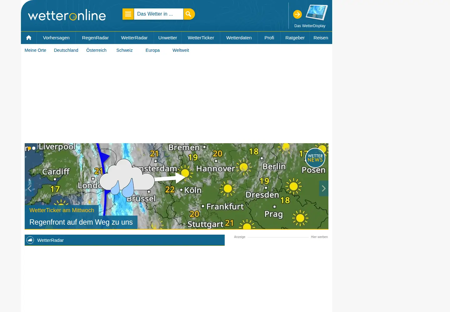Select the first carousel dot indicator
This screenshot has width=450, height=312.
point(29,148)
